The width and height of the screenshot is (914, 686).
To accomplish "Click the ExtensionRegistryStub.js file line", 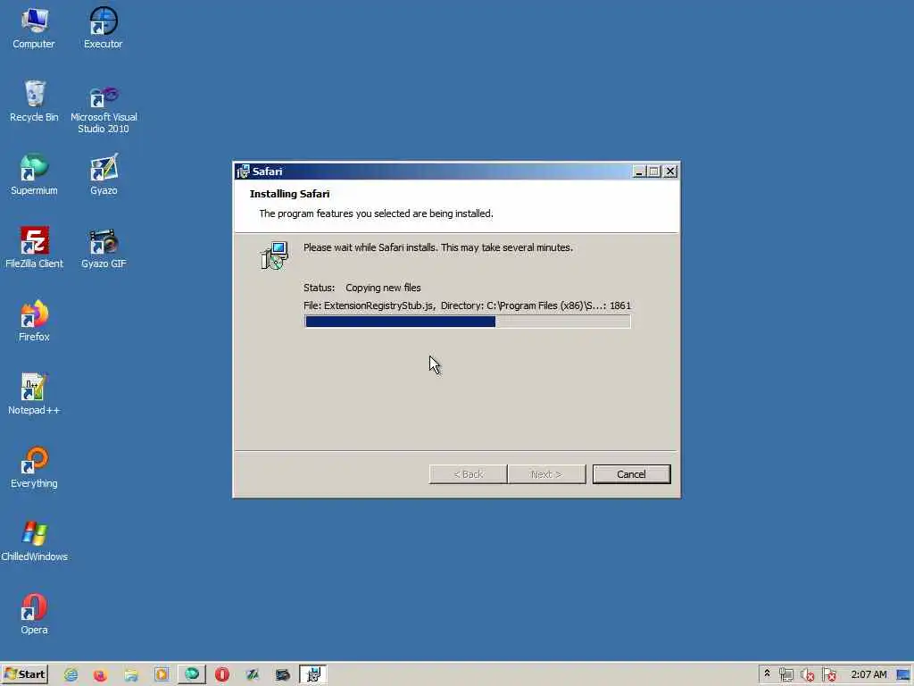I will (x=467, y=305).
